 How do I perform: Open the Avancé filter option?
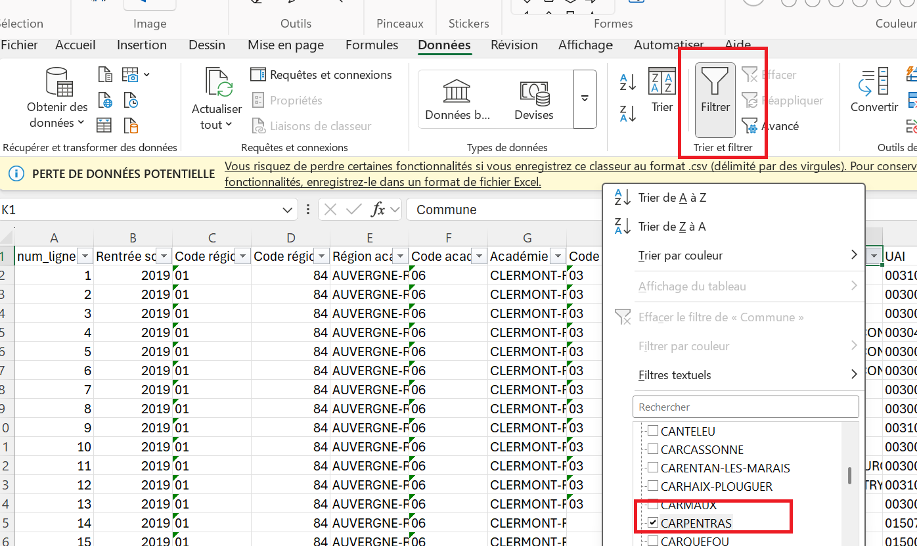pyautogui.click(x=769, y=126)
